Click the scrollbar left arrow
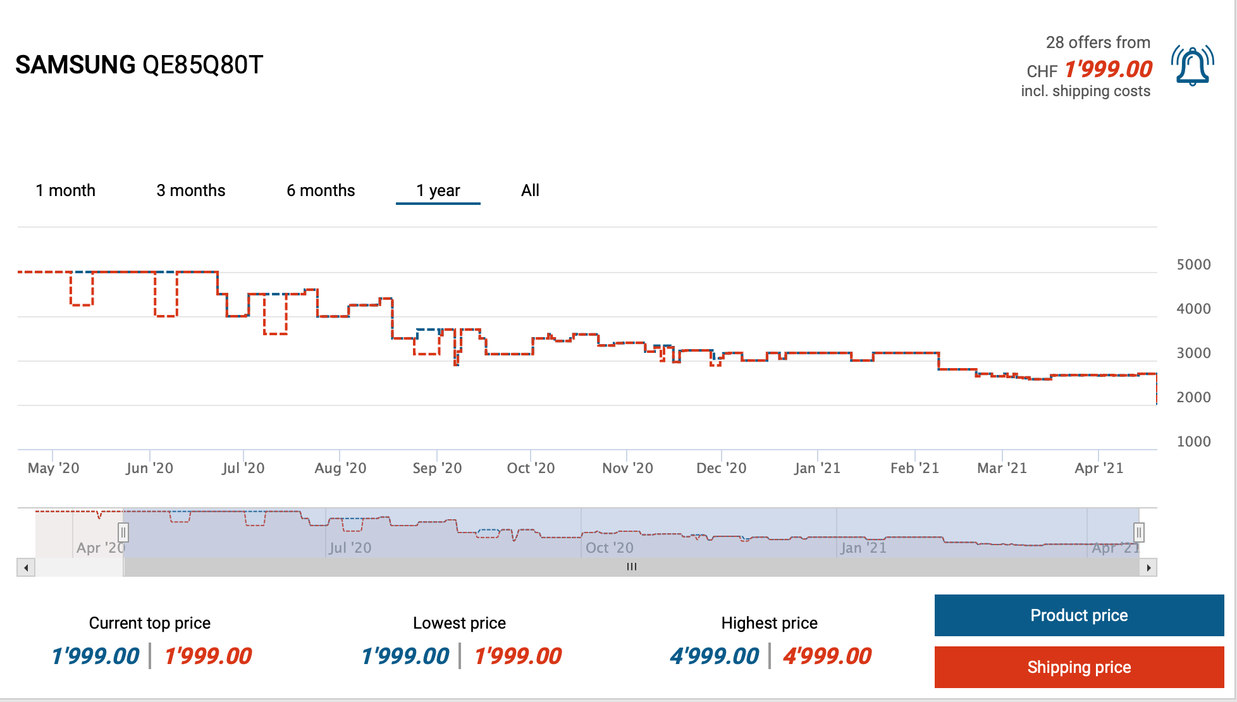 (26, 567)
